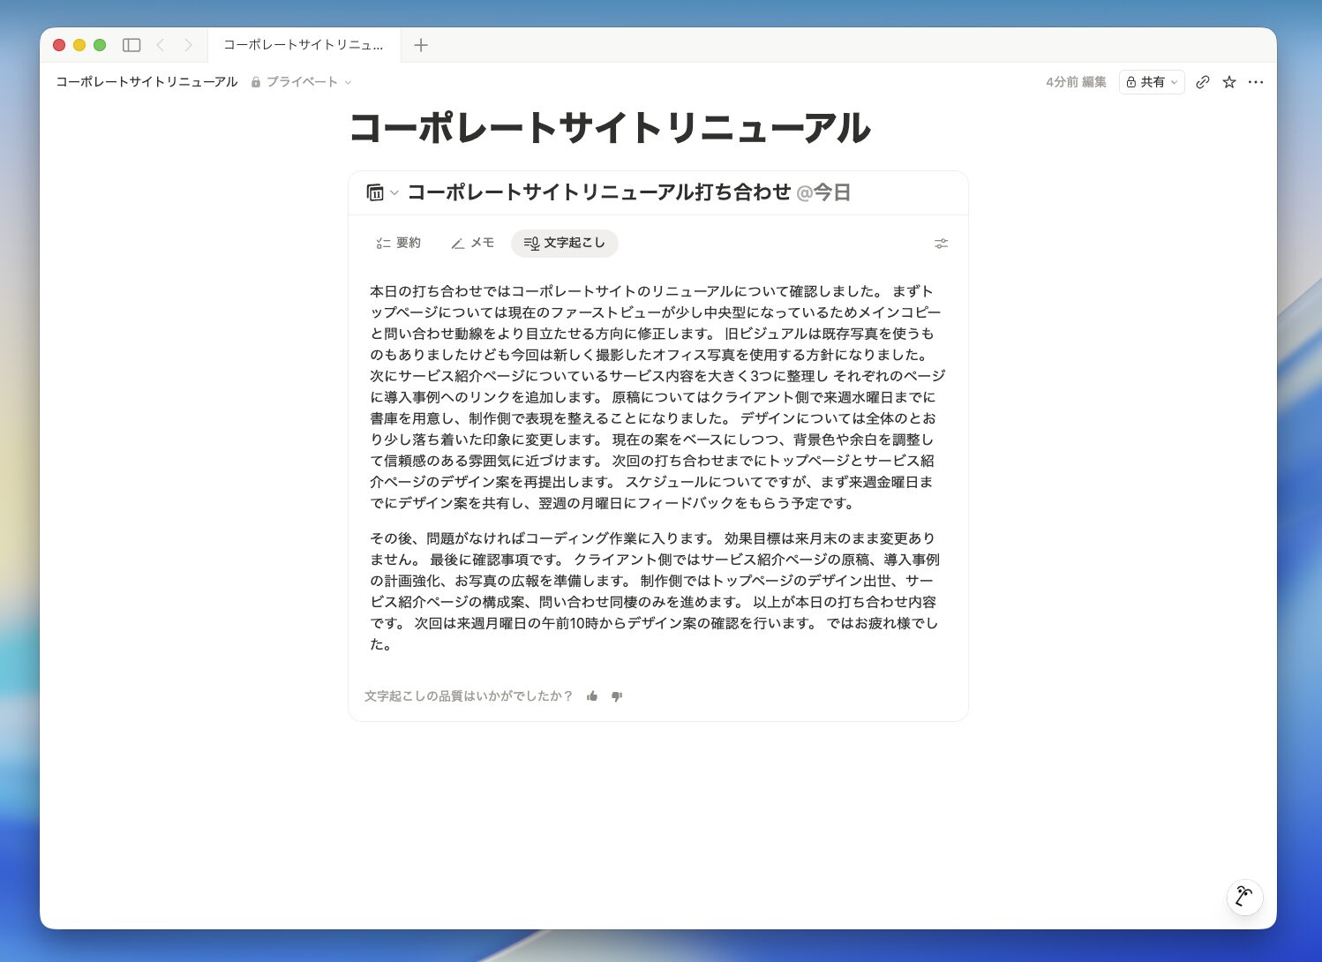Expand the chevron beside the meeting icon
1322x962 pixels.
(x=394, y=192)
